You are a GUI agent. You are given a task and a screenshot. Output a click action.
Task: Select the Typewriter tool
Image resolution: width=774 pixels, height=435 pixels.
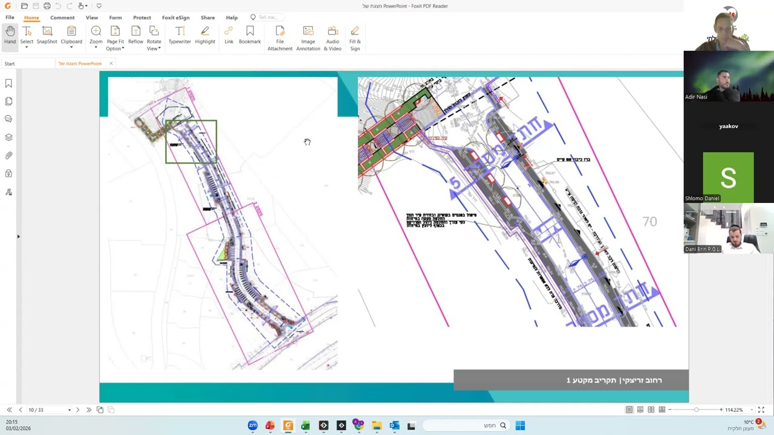point(180,36)
